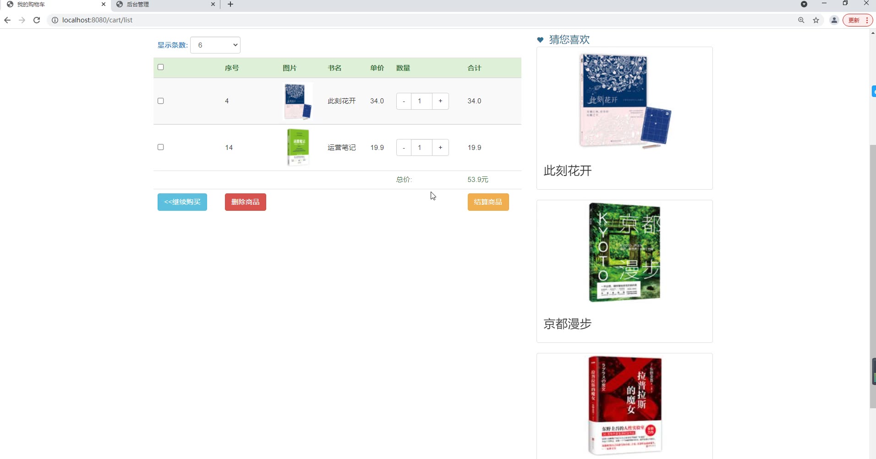Click the vertical page scrollbar thumb

point(873,276)
